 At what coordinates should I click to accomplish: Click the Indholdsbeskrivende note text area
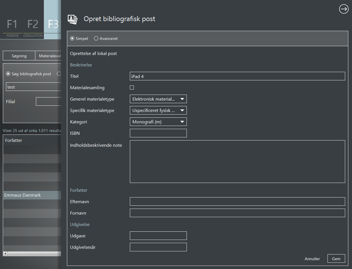238,162
